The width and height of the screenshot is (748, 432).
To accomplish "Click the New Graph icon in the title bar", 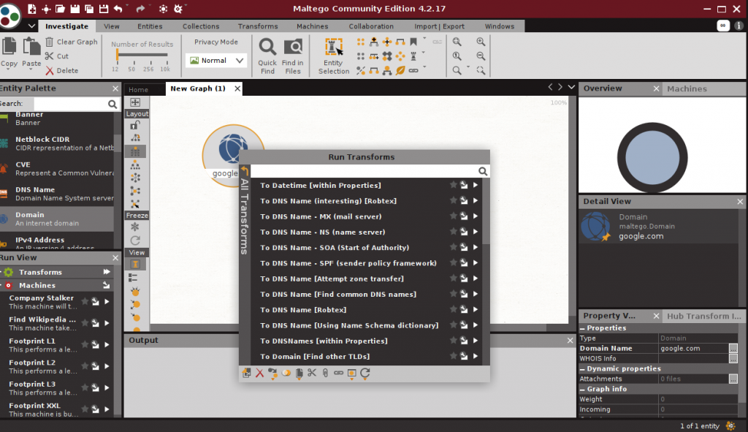I will [x=32, y=9].
